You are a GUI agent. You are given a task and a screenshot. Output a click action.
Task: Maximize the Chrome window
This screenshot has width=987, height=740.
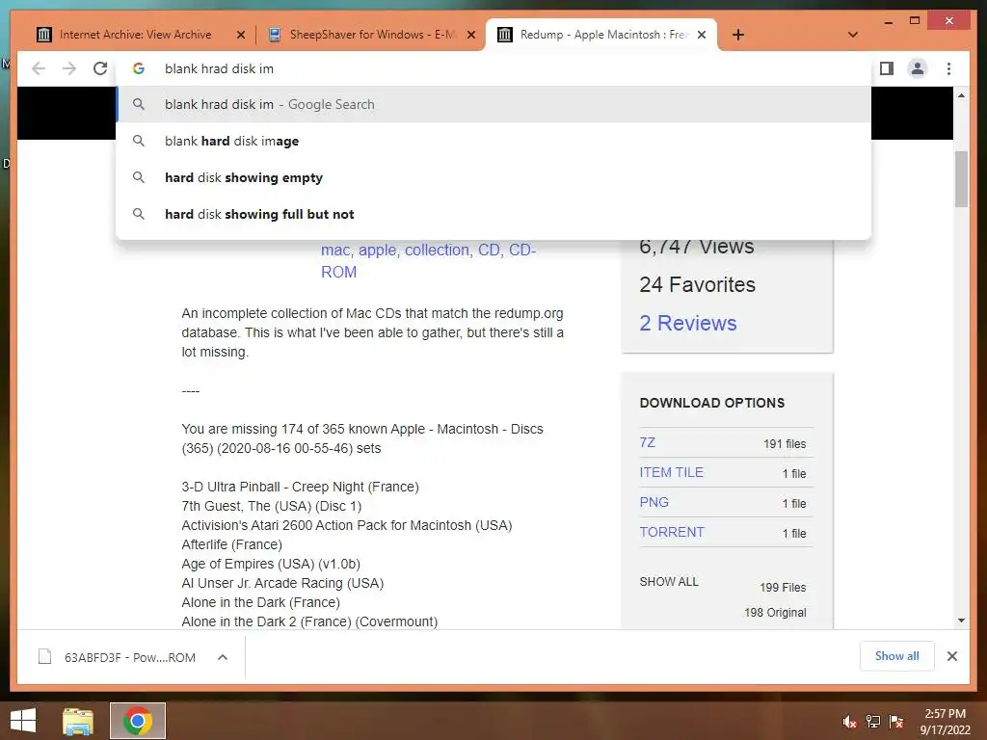pos(915,21)
